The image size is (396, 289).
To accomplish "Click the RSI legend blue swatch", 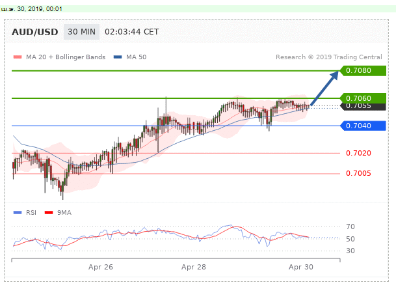I will click(18, 213).
